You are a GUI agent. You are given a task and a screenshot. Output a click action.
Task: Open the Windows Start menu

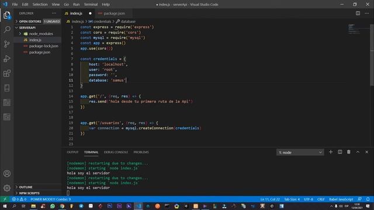click(x=5, y=206)
